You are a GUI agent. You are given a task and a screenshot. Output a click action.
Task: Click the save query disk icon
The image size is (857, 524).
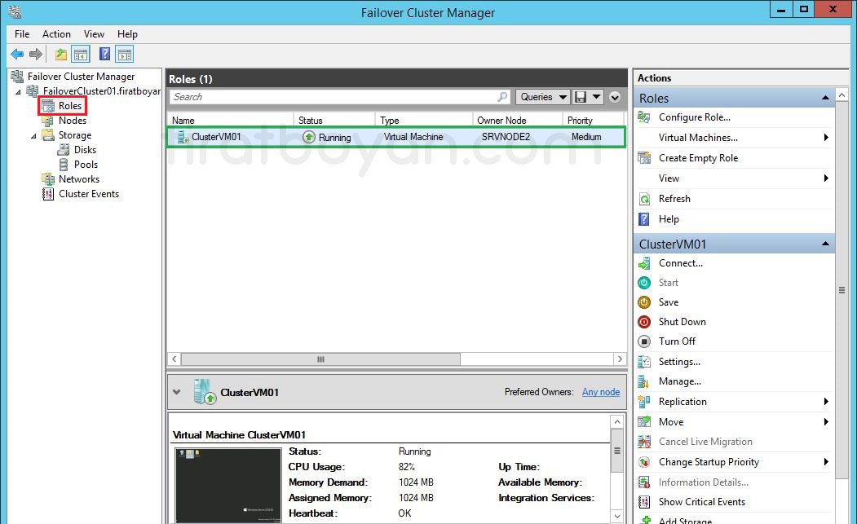coord(581,97)
